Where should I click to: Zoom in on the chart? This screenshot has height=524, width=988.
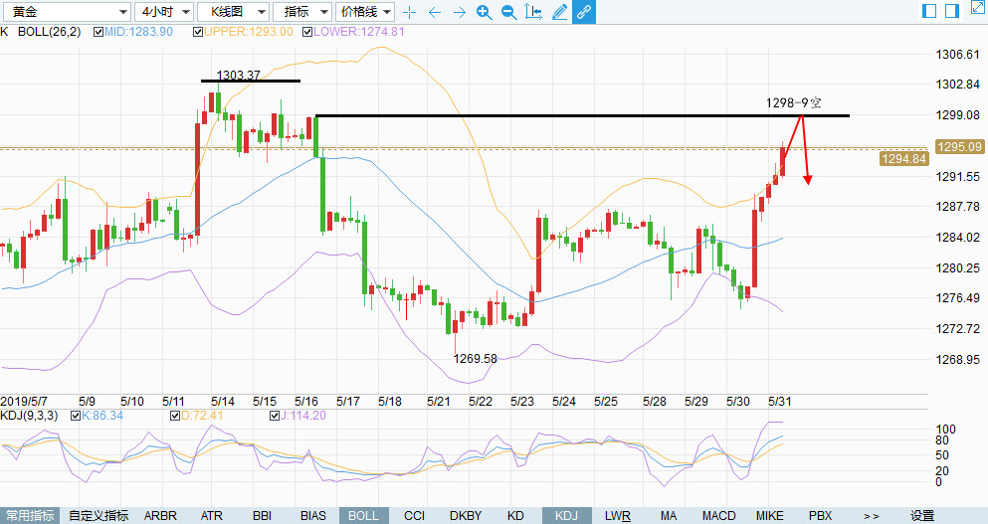pos(484,12)
